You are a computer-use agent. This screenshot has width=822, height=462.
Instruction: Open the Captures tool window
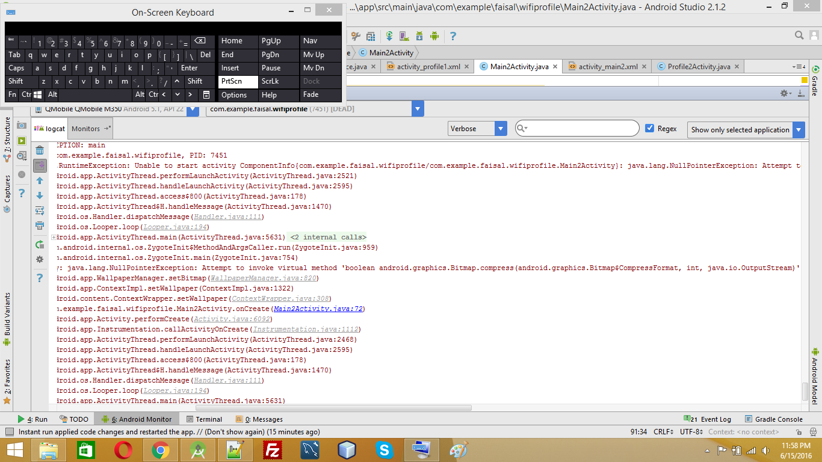pos(7,194)
